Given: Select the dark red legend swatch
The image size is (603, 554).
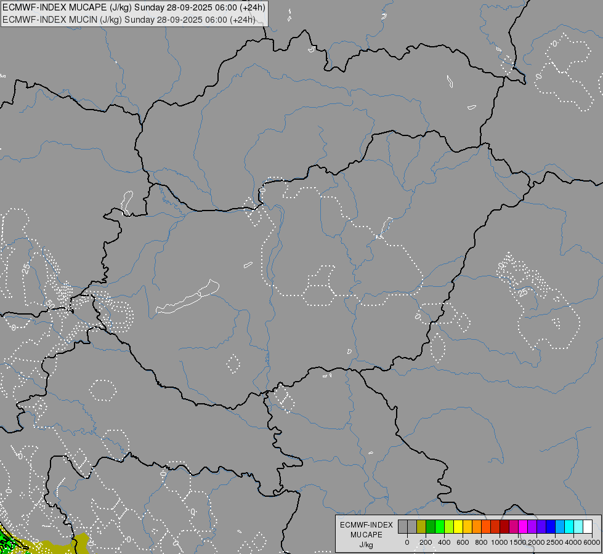Looking at the screenshot, I should point(504,526).
